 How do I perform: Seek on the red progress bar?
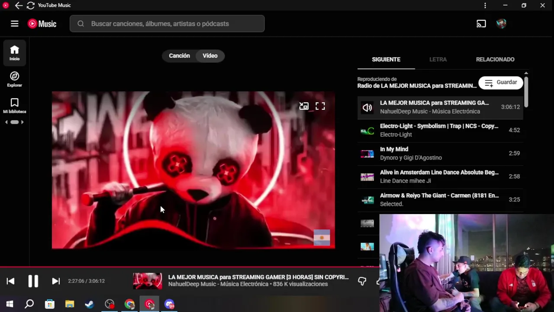[189, 267]
